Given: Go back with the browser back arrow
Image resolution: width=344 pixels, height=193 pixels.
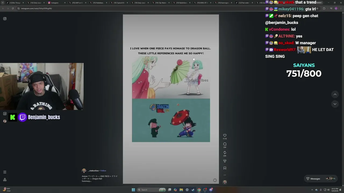Looking at the screenshot, I should [x=3, y=8].
